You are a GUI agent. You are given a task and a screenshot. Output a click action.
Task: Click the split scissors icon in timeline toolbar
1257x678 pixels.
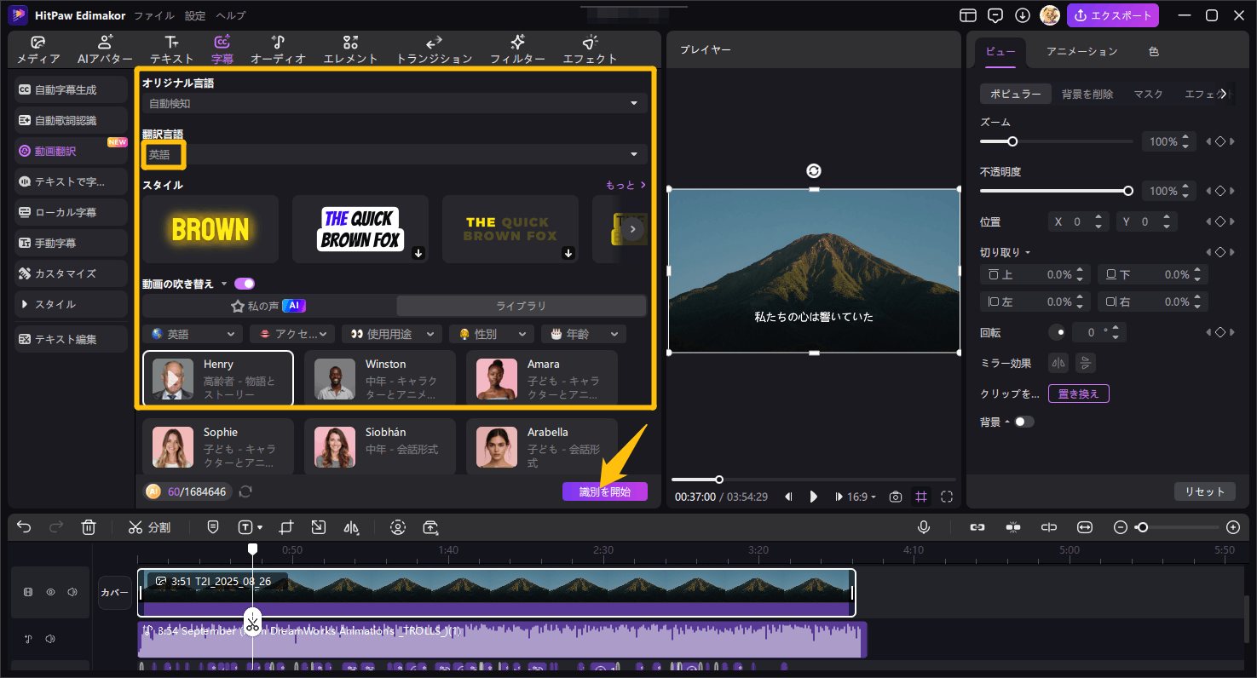[x=136, y=527]
